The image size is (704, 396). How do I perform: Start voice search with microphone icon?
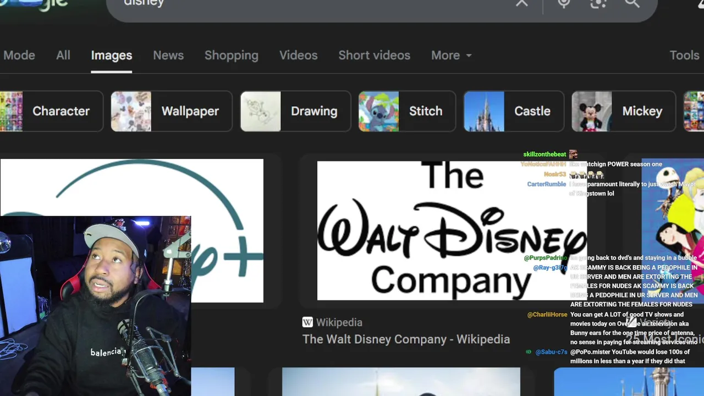coord(564,3)
